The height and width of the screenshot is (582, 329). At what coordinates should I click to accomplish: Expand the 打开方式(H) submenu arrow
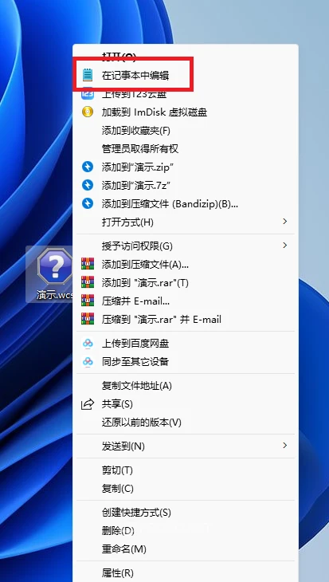click(285, 222)
